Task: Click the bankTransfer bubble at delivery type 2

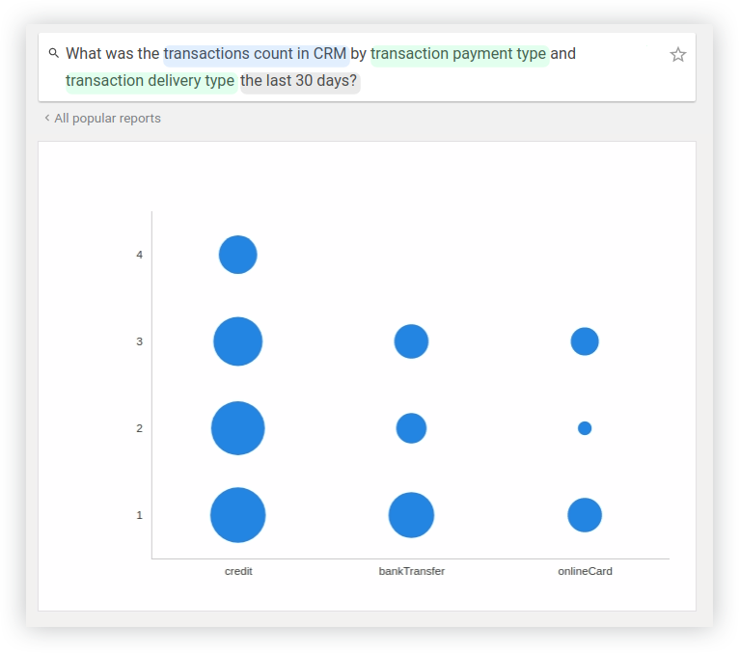Action: [411, 428]
